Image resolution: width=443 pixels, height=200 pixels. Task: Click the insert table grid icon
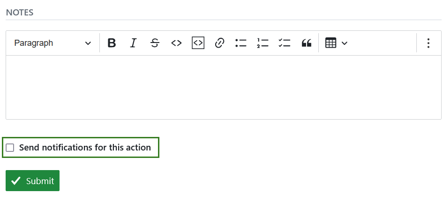[331, 43]
